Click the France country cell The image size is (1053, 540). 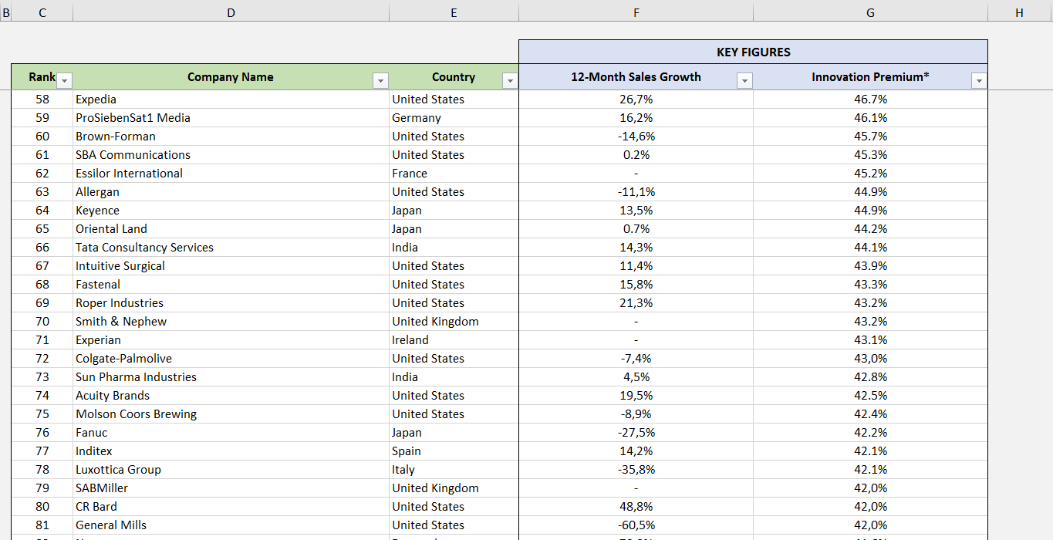[454, 174]
